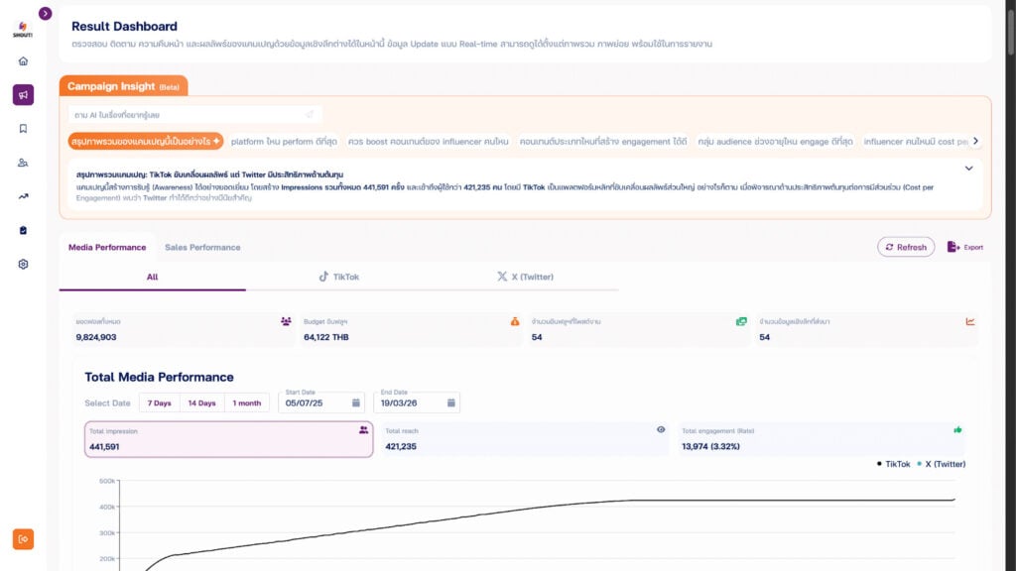Screen dimensions: 1016x571
Task: Click the thumbs-up icon on engagement card
Action: pyautogui.click(x=957, y=429)
